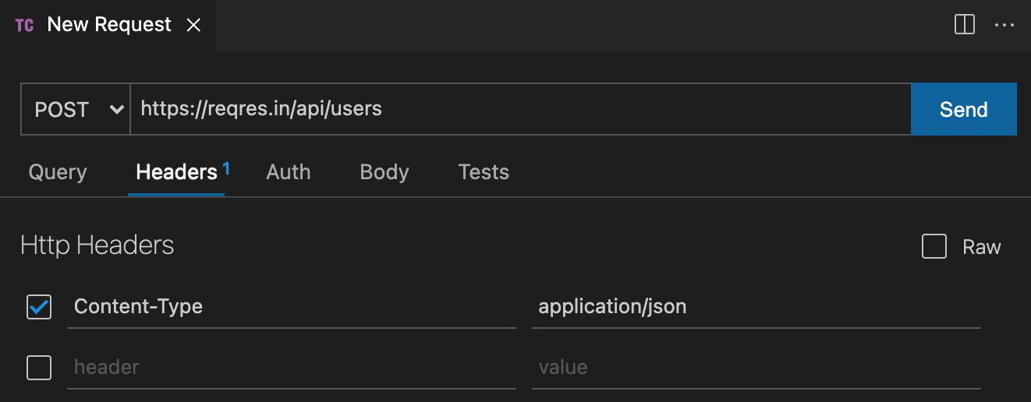Image resolution: width=1031 pixels, height=402 pixels.
Task: Open the Auth tab
Action: (x=289, y=172)
